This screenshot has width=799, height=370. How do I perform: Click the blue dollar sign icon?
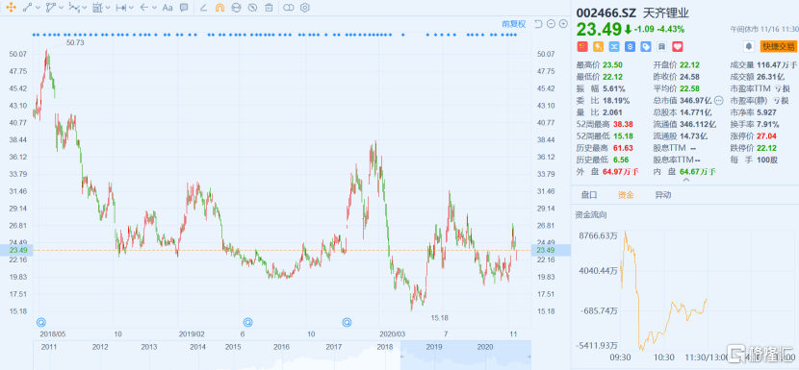tap(630, 46)
